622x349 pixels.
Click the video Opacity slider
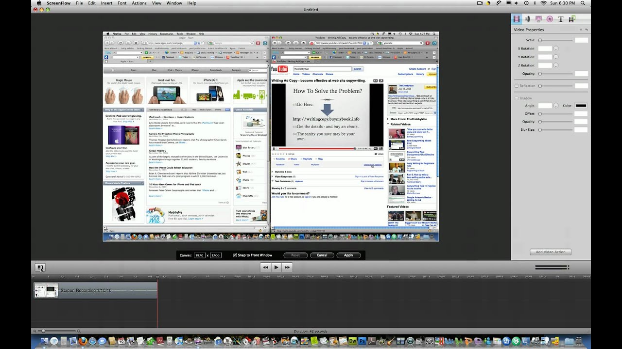[554, 74]
